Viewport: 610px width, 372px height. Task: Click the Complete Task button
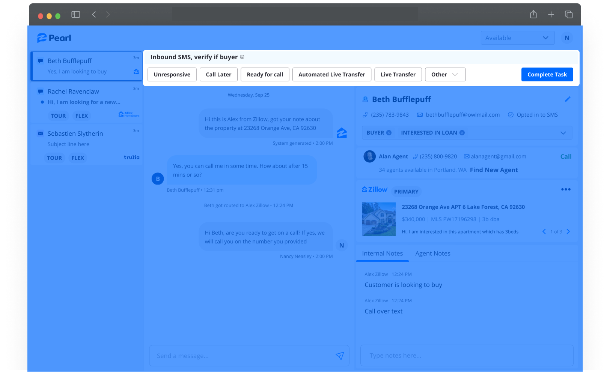coord(547,75)
